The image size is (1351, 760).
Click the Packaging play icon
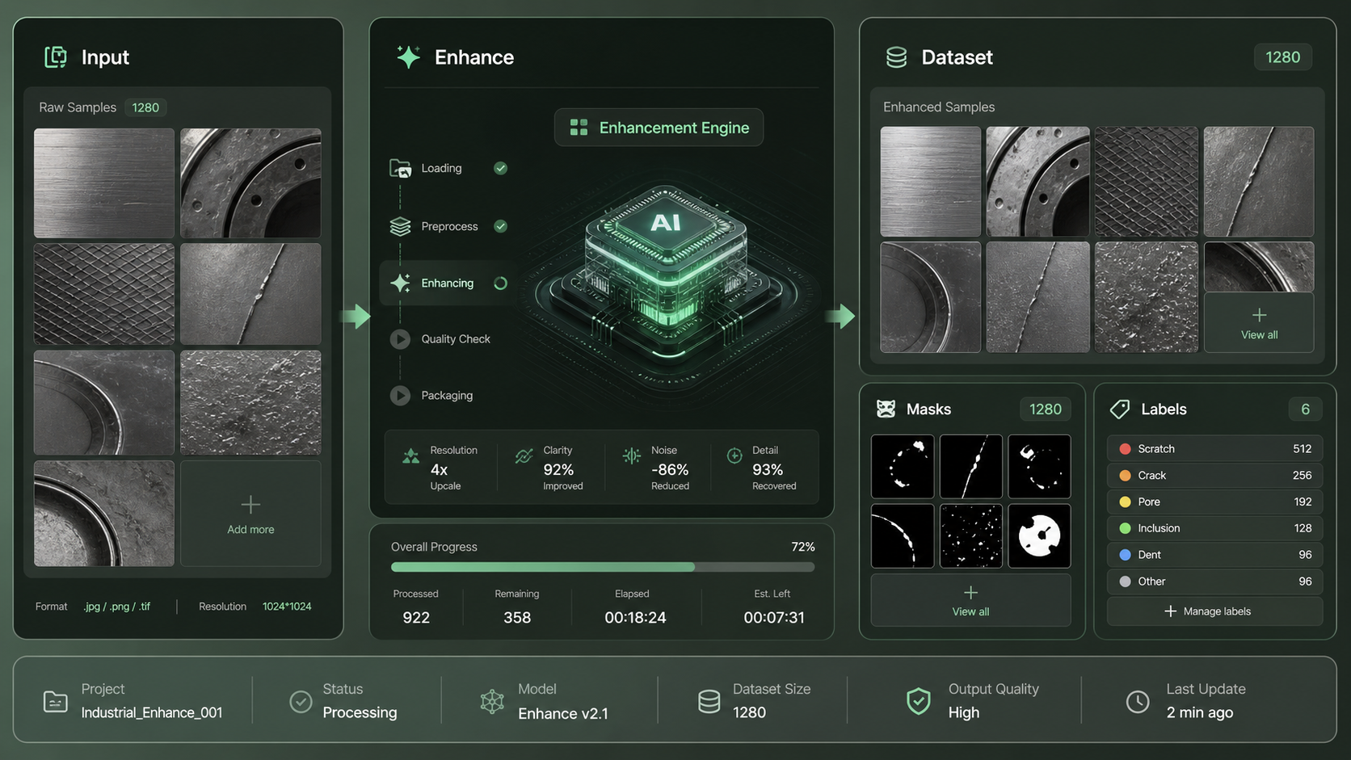[400, 396]
